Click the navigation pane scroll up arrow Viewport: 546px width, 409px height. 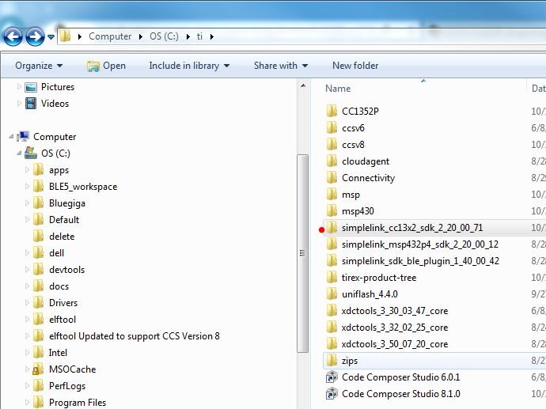(303, 85)
